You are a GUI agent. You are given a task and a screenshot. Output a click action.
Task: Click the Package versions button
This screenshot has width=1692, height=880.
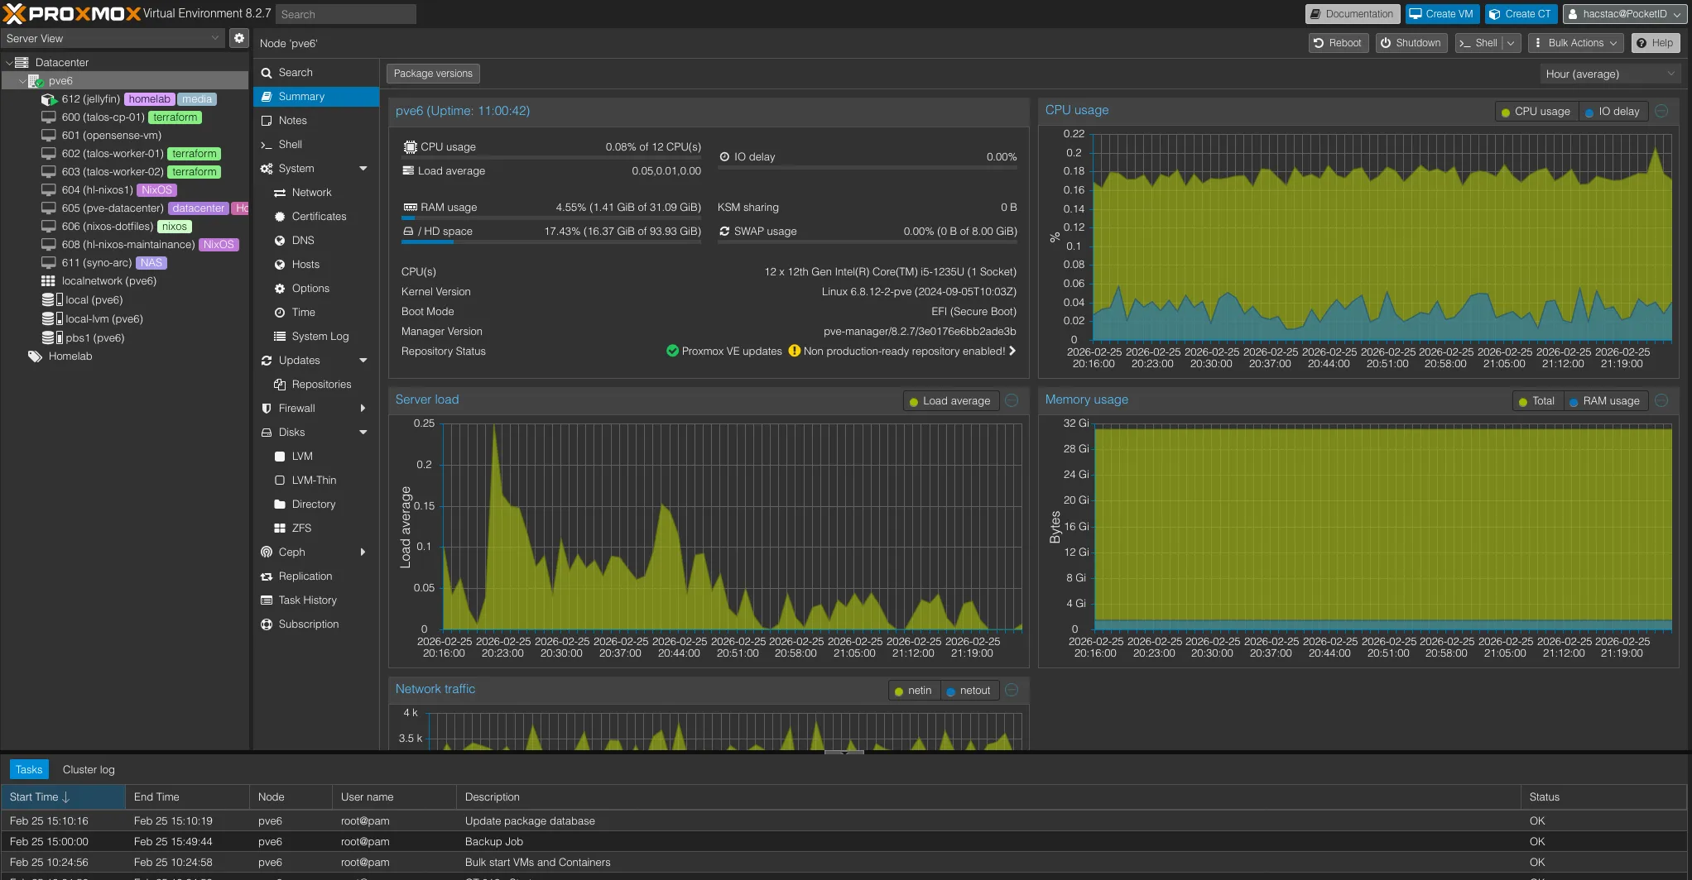[x=433, y=74]
